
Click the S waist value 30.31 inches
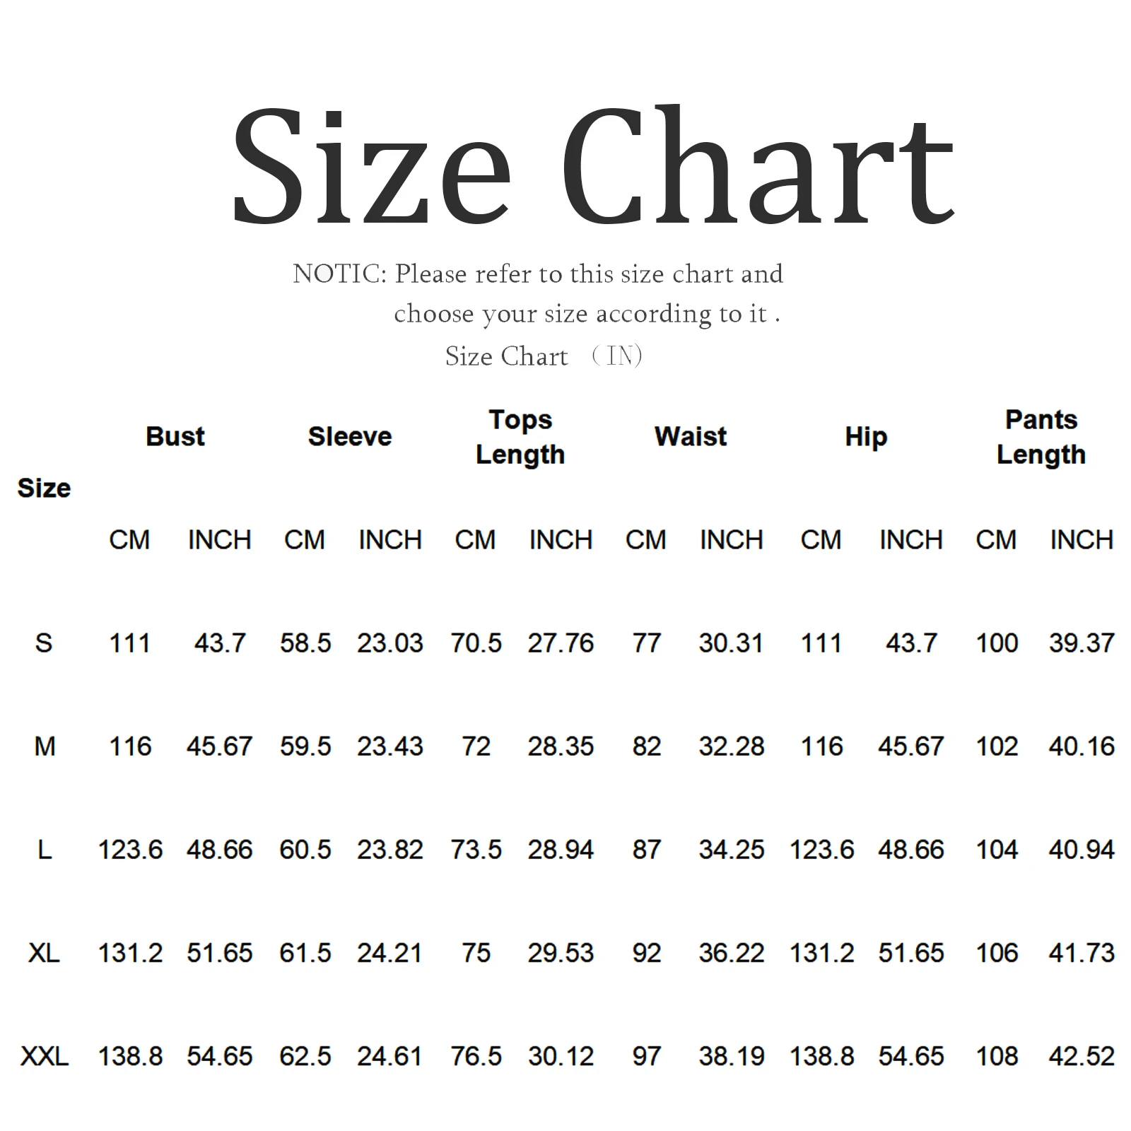tap(731, 643)
